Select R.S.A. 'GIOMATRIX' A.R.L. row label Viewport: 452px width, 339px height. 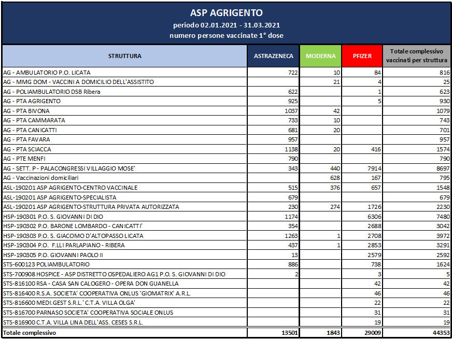(x=97, y=293)
